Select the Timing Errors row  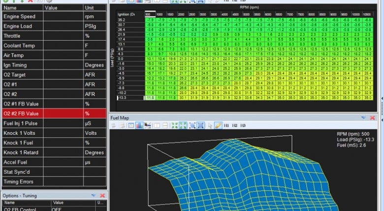(54, 182)
